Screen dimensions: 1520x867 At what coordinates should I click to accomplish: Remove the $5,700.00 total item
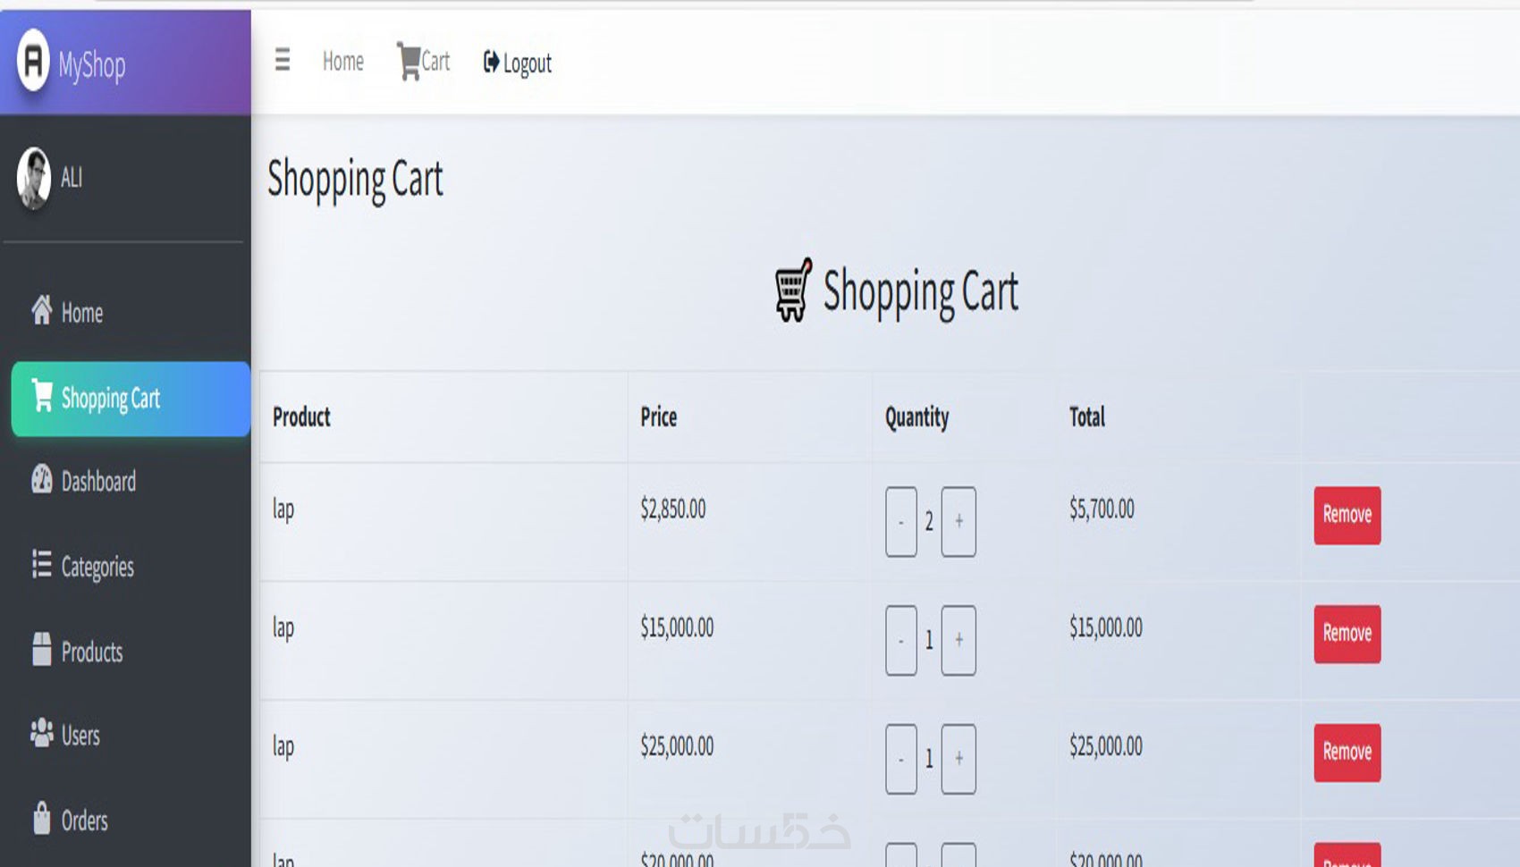[1347, 515]
